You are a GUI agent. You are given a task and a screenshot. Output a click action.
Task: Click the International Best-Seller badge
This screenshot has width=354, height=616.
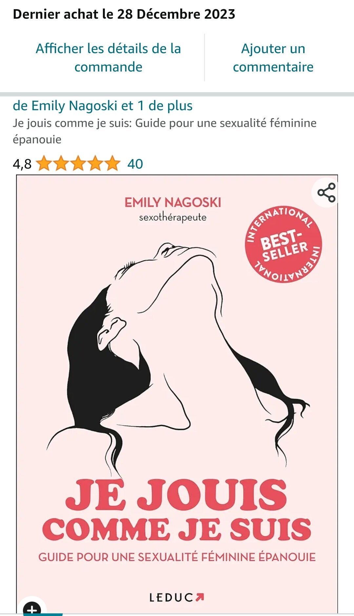click(x=284, y=244)
